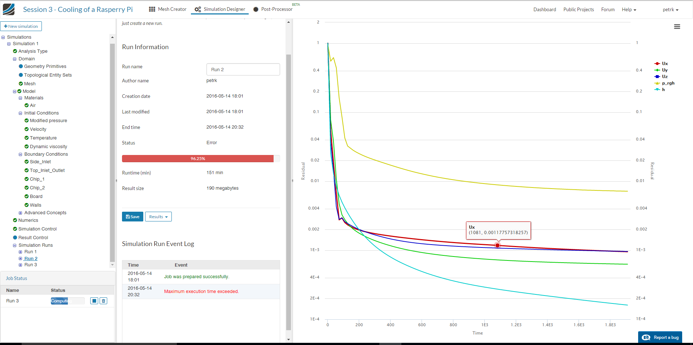The height and width of the screenshot is (345, 693).
Task: Click the Numerics check icon
Action: pyautogui.click(x=15, y=220)
